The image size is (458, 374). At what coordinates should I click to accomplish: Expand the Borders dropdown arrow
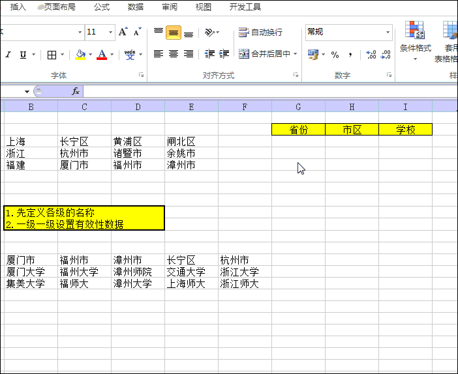click(x=62, y=55)
